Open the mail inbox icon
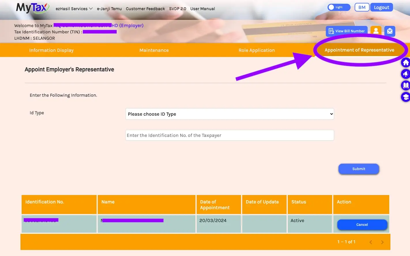Image resolution: width=410 pixels, height=256 pixels. coord(390,31)
